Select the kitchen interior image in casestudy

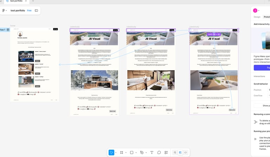point(151,80)
